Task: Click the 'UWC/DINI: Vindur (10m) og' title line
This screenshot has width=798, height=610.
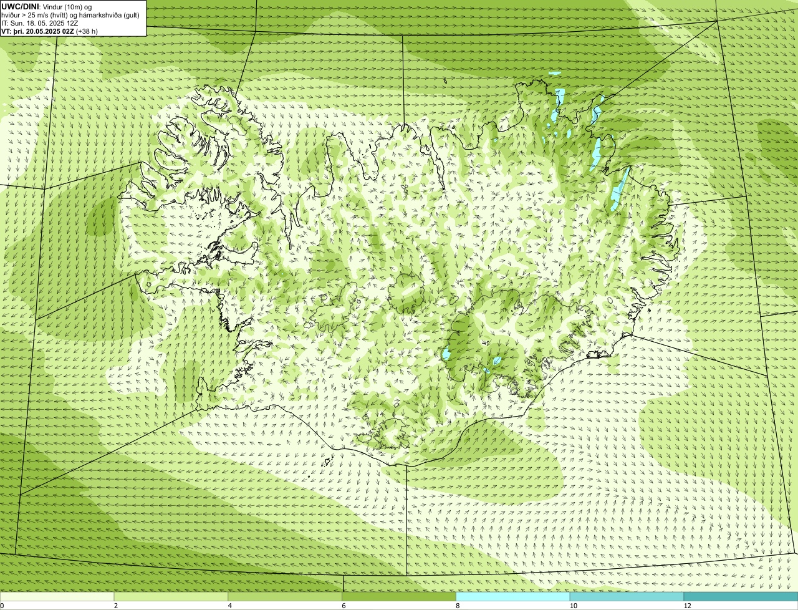Action: 47,6
